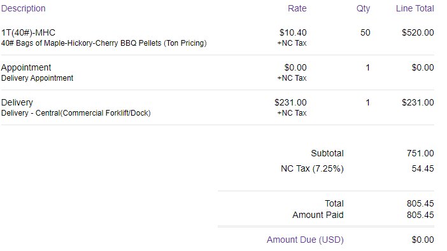Click the Qty column header
447x251 pixels.
363,8
